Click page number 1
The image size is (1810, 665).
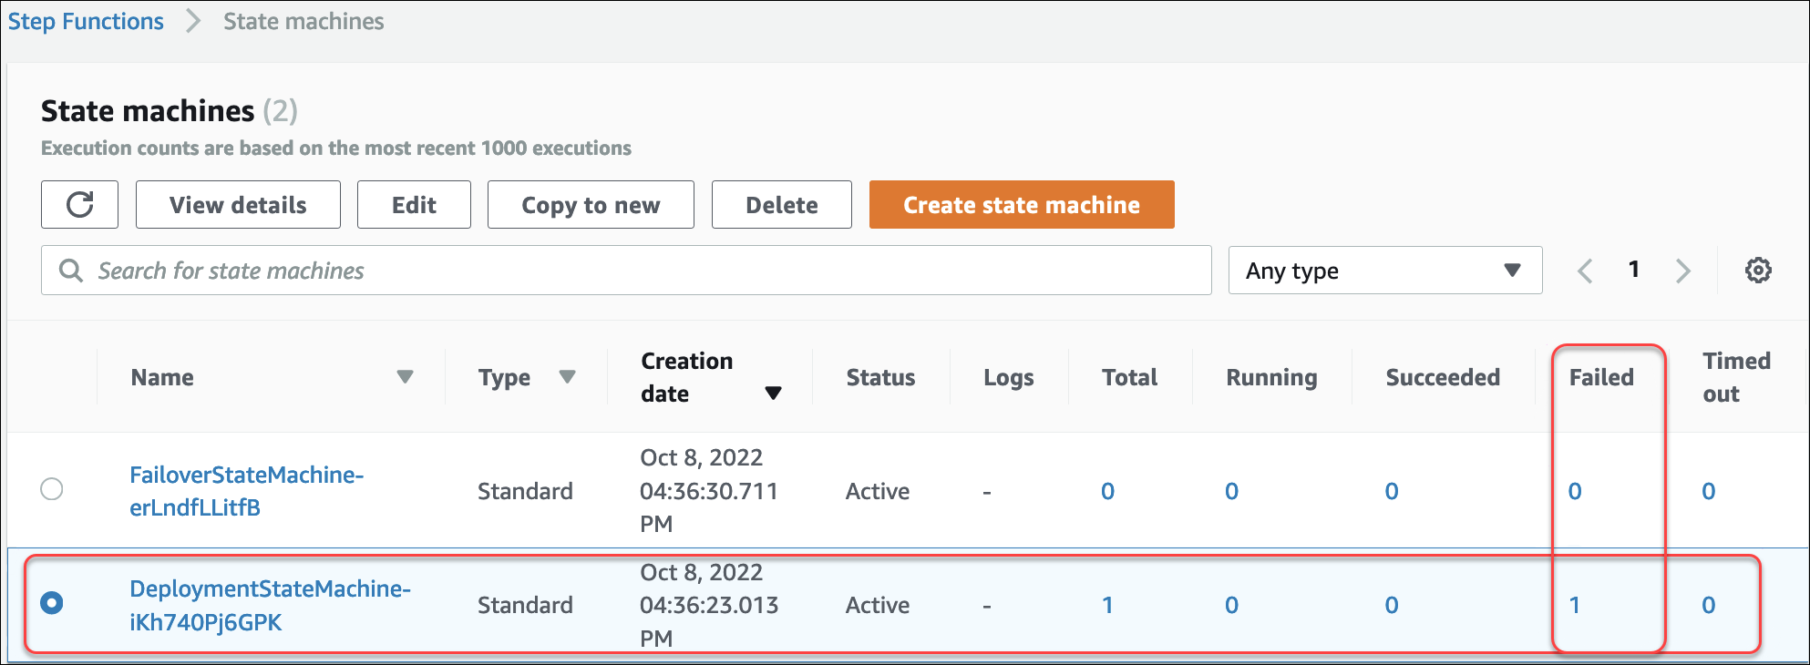1634,270
